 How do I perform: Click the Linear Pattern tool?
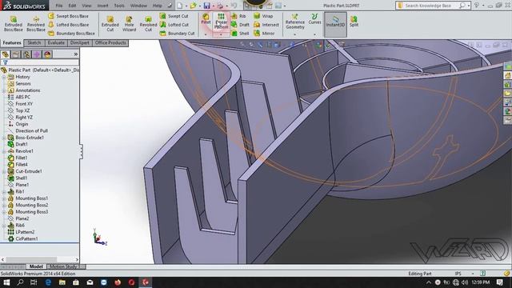click(x=222, y=22)
